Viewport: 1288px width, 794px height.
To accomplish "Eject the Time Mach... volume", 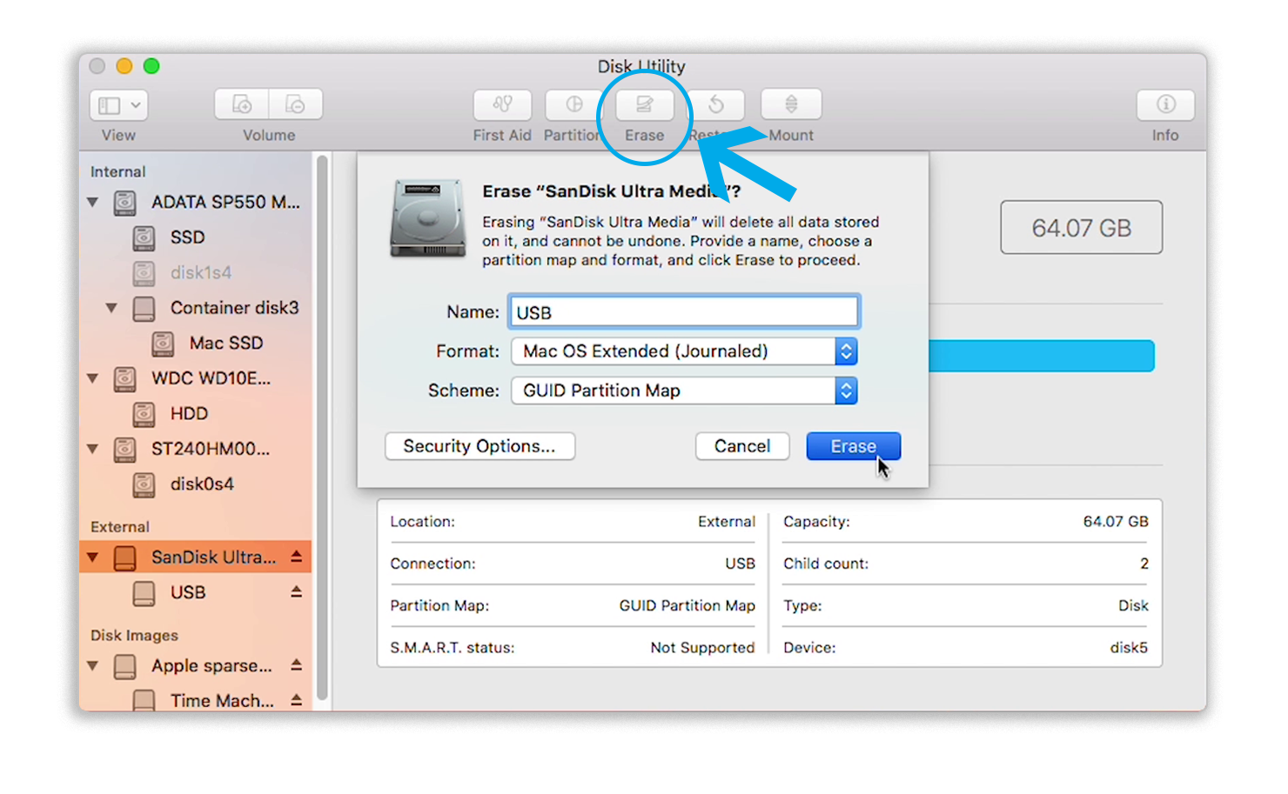I will pos(296,699).
